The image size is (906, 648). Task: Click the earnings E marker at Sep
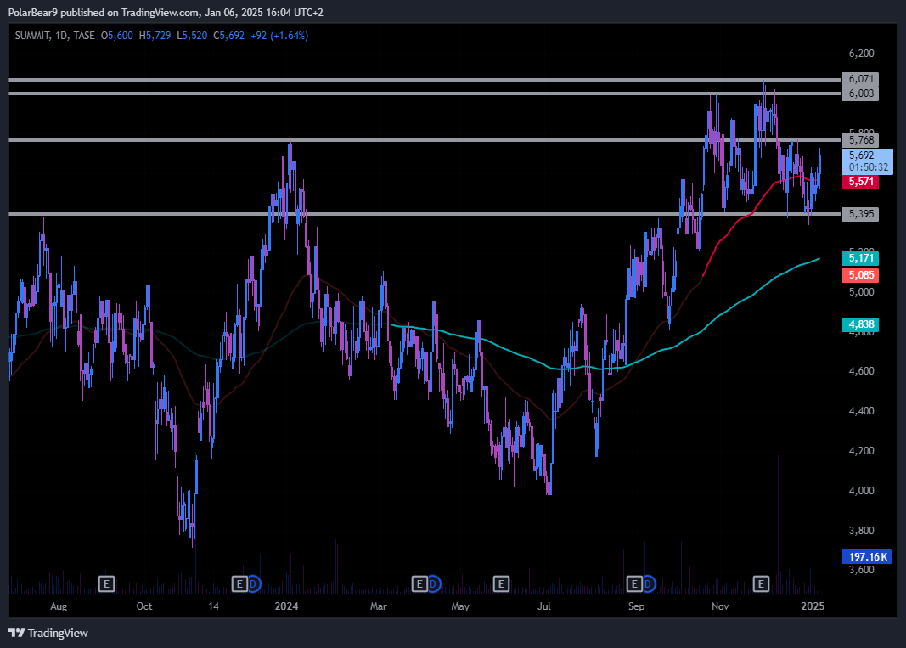coord(634,583)
